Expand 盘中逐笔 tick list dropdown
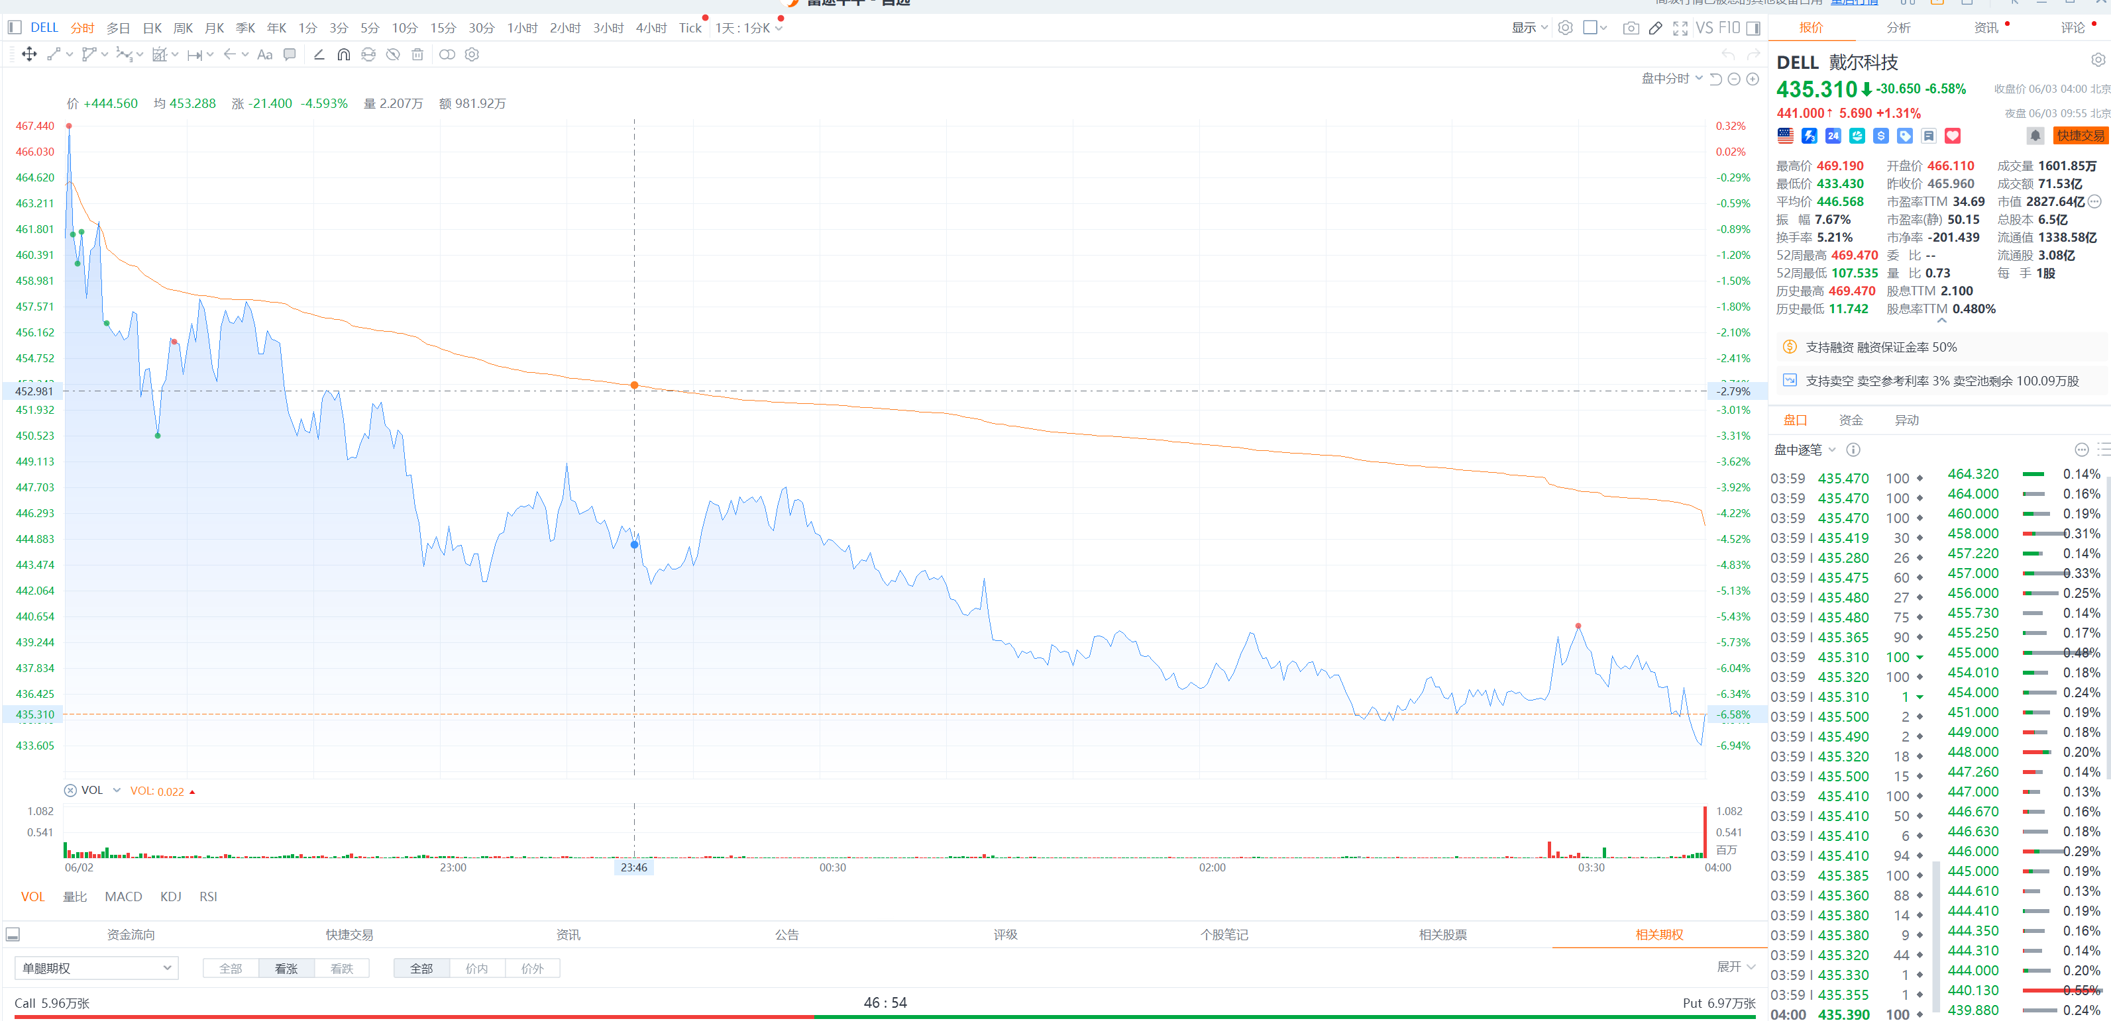 click(1806, 450)
